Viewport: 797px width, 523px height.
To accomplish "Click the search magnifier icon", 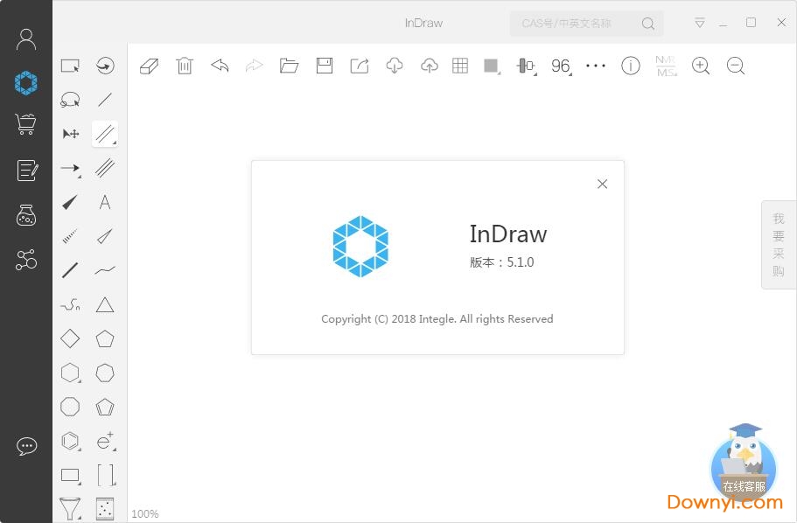I will 648,24.
